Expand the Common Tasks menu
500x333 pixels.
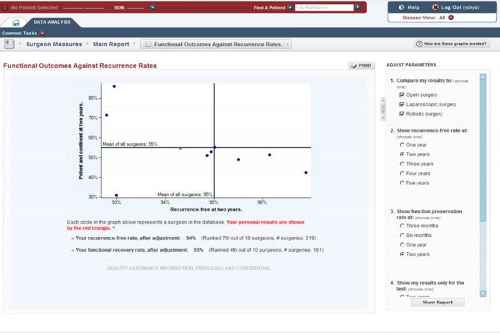(42, 33)
